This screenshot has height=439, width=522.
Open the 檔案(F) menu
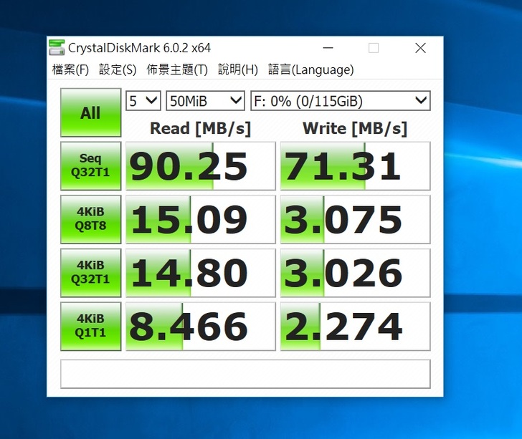(70, 69)
